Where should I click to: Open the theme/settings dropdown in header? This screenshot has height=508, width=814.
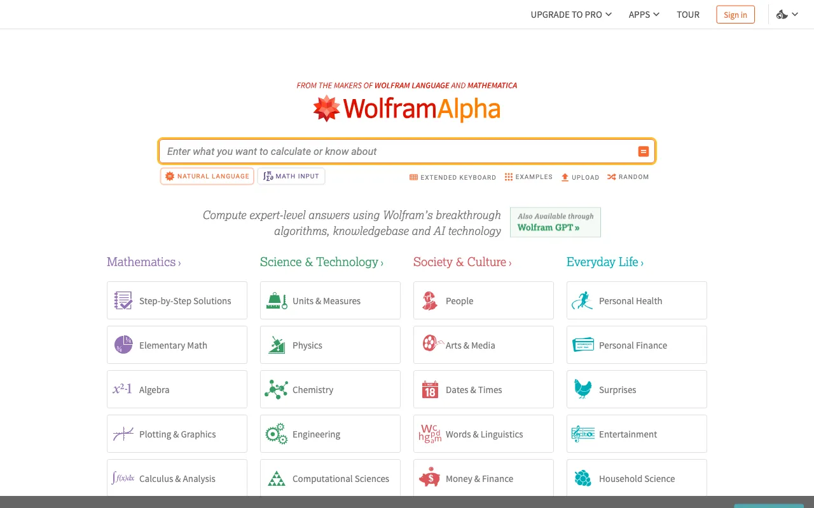787,15
